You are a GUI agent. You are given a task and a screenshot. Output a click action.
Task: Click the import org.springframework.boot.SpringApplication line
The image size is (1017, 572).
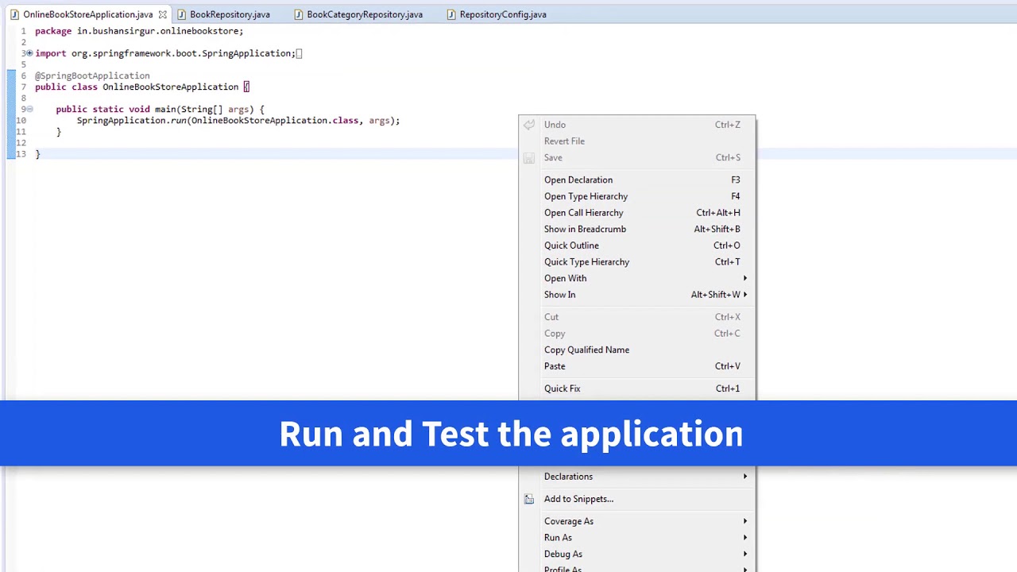[x=164, y=53]
